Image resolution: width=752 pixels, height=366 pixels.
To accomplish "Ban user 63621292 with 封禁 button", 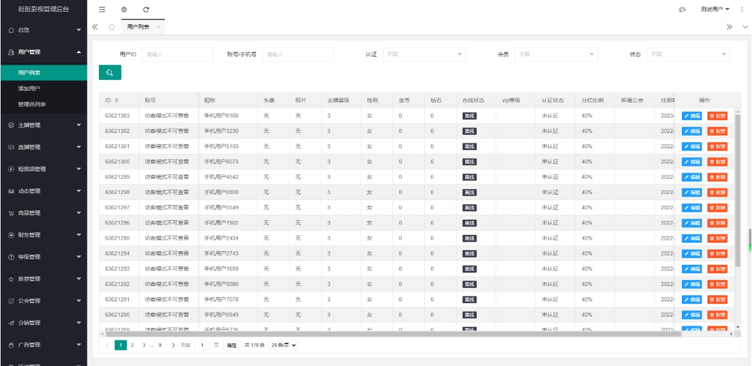I will (x=717, y=284).
